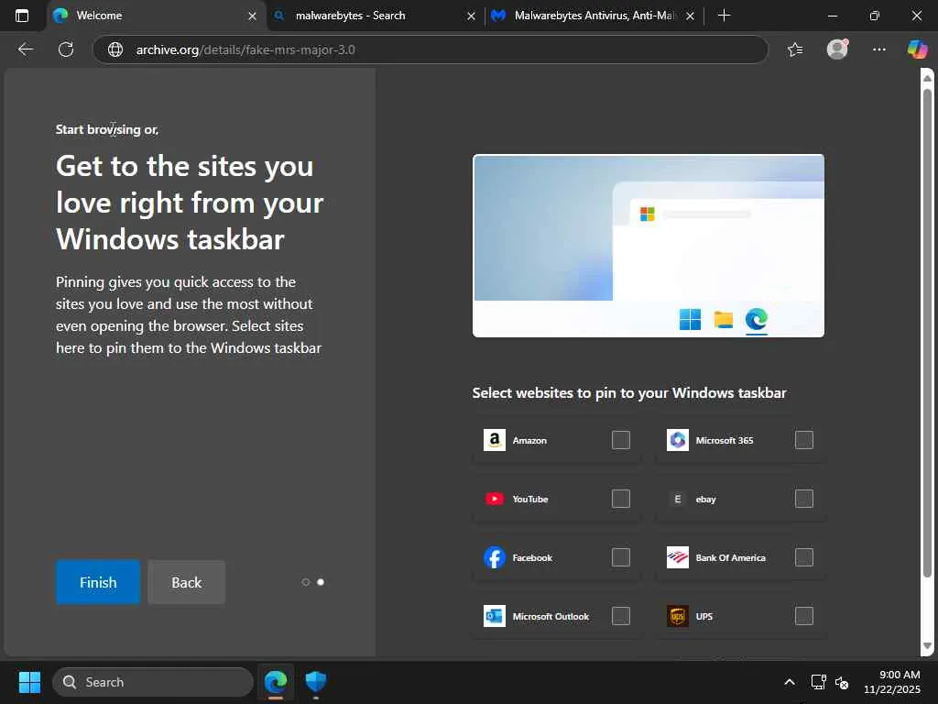Open the clock and date 9:00 AM
938x704 pixels.
(x=892, y=682)
